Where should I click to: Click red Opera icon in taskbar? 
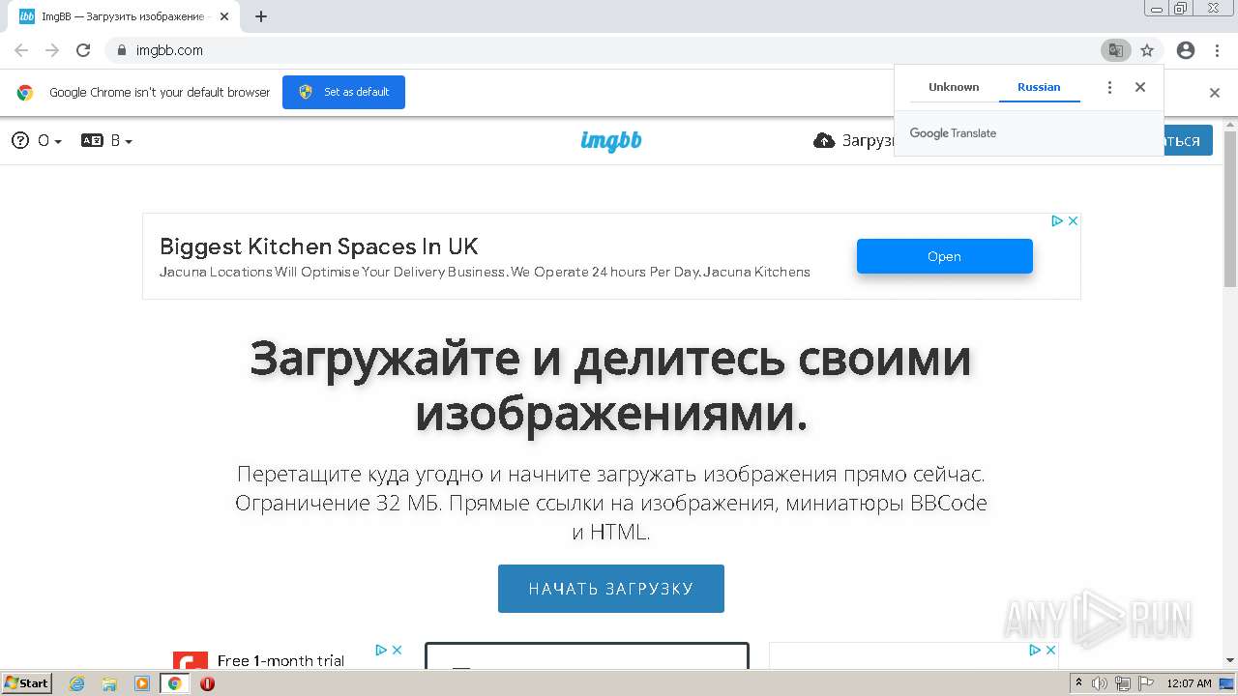tap(207, 683)
